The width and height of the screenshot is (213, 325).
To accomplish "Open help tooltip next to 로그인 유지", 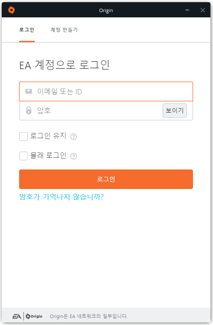I will coord(73,136).
